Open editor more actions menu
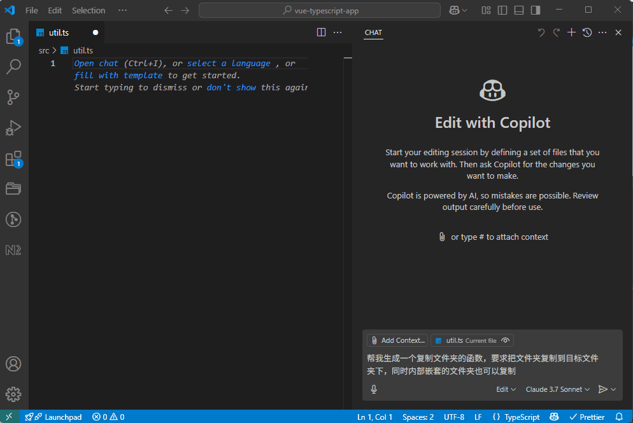 338,32
